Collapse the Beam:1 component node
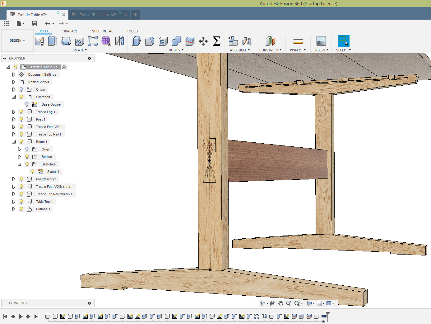 pyautogui.click(x=14, y=142)
